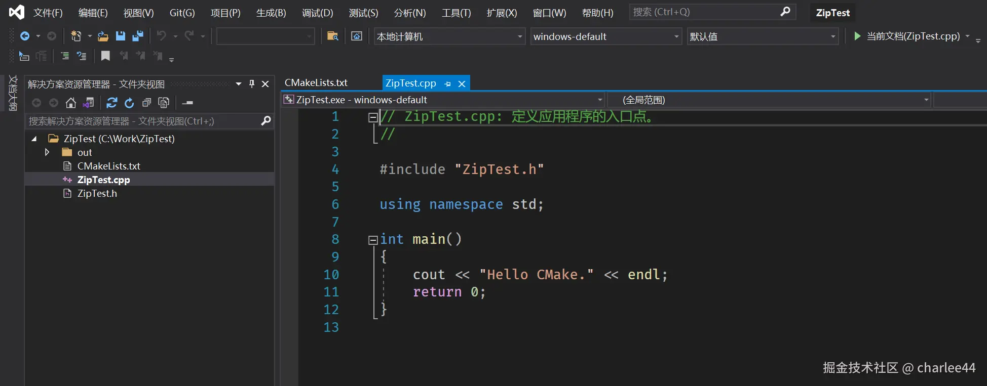Click the Next Bookmark icon
987x386 pixels.
141,56
